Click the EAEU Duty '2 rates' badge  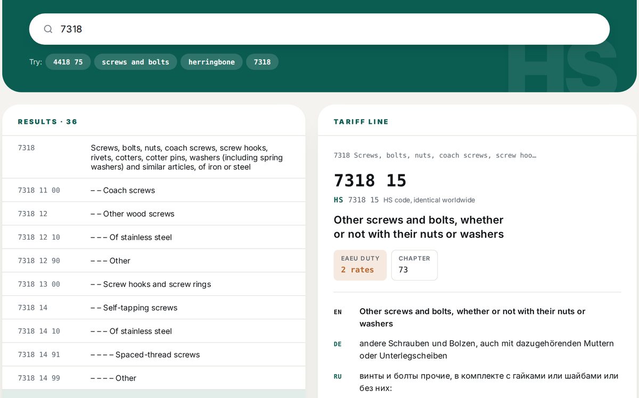click(x=360, y=265)
